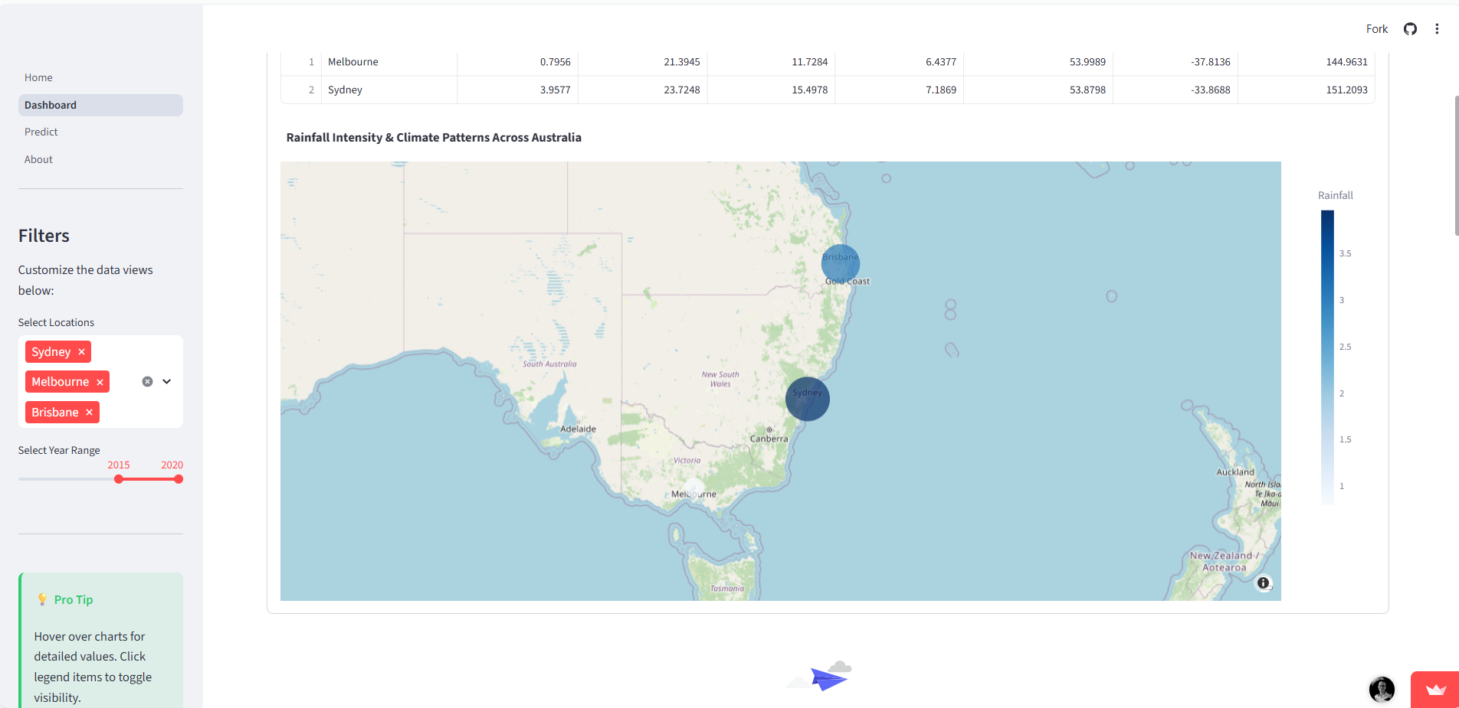Image resolution: width=1459 pixels, height=708 pixels.
Task: Click the Sydney bubble on the map
Action: coord(808,399)
